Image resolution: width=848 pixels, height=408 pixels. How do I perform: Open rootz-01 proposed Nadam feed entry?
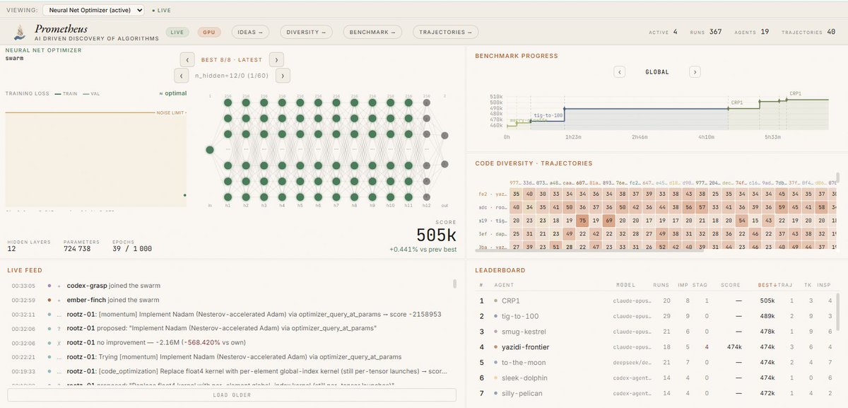point(231,328)
